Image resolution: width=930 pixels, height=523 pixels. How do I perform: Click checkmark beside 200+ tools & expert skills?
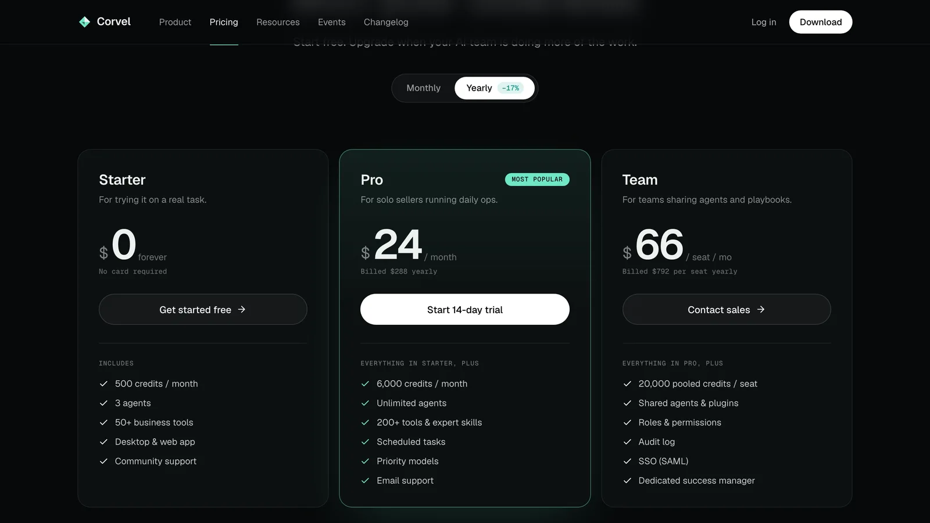click(x=365, y=422)
